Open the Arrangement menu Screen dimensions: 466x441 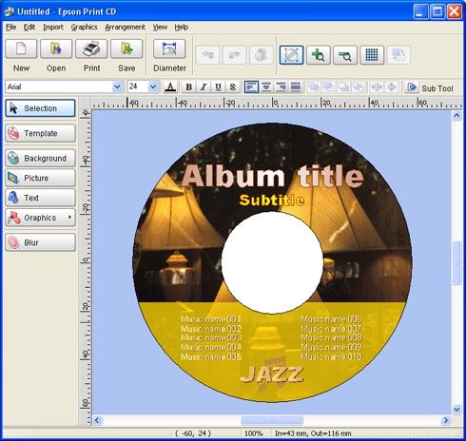pos(125,28)
